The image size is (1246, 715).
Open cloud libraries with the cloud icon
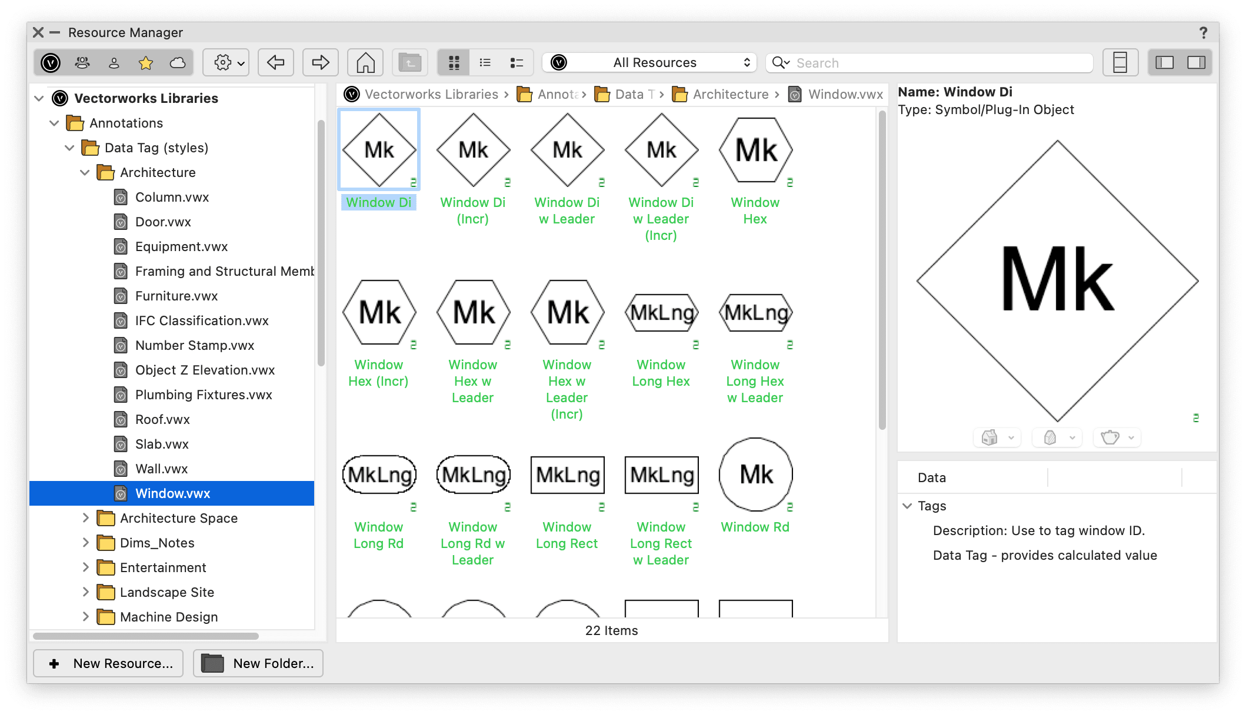coord(177,62)
